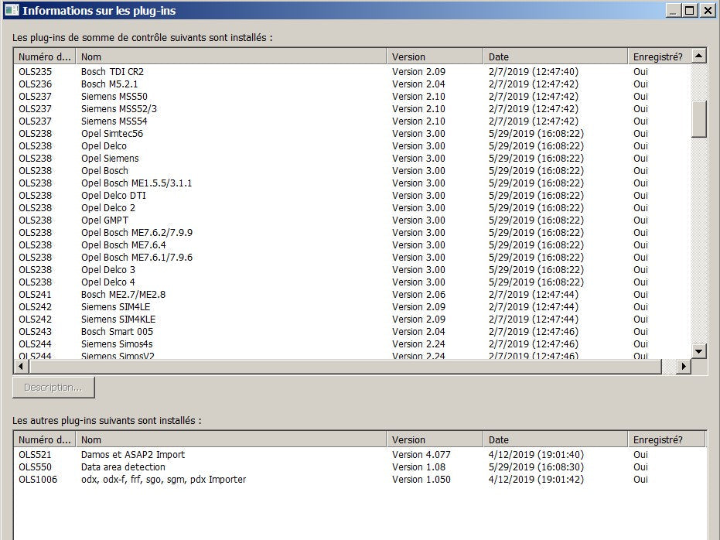Select odx, odx-f, frf importer plug-in
Screen dimensions: 720x540
(360, 480)
